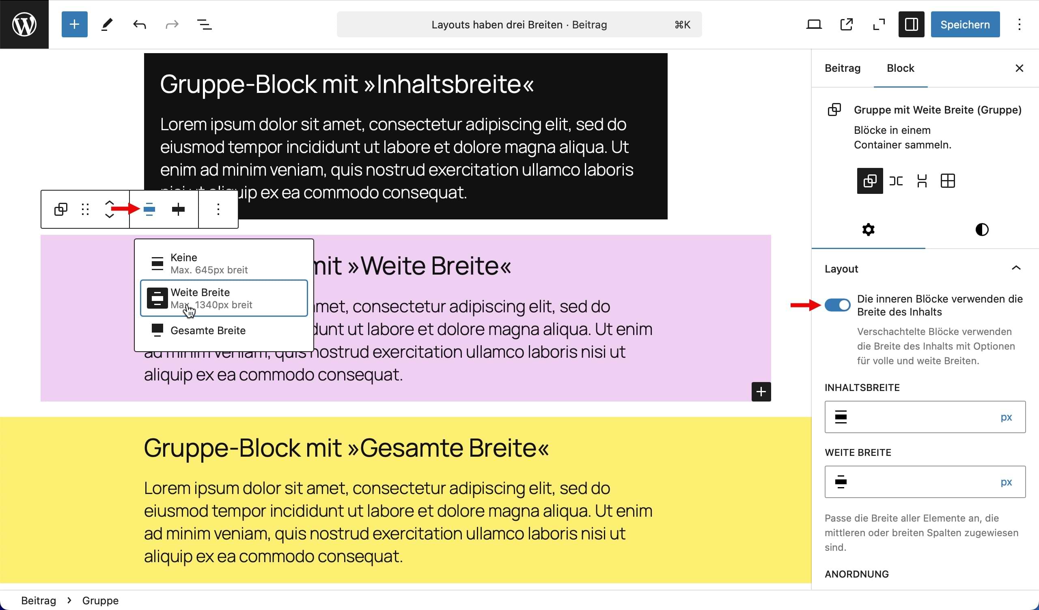Toggle the settings sidebar panel button
Viewport: 1039px width, 610px height.
[x=911, y=24]
